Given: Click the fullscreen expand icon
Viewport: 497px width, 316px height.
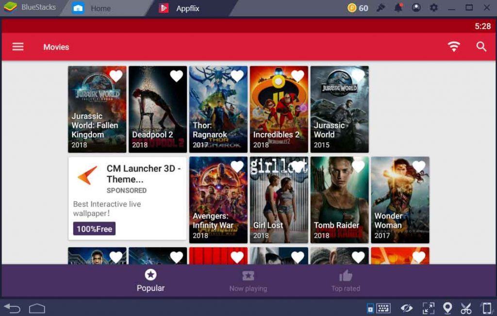Looking at the screenshot, I should [428, 308].
